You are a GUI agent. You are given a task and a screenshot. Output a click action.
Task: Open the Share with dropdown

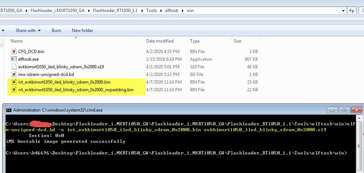click(x=28, y=31)
